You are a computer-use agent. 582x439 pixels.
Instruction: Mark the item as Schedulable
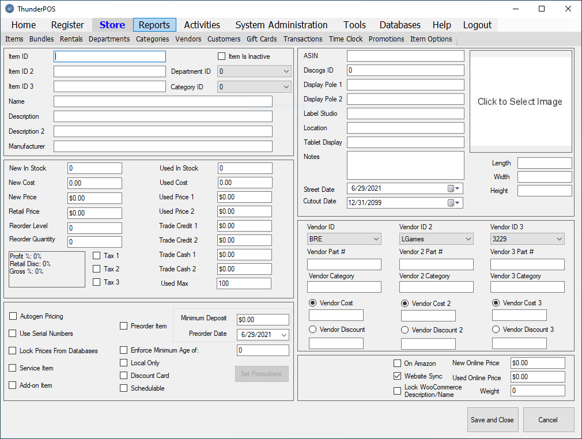[124, 388]
